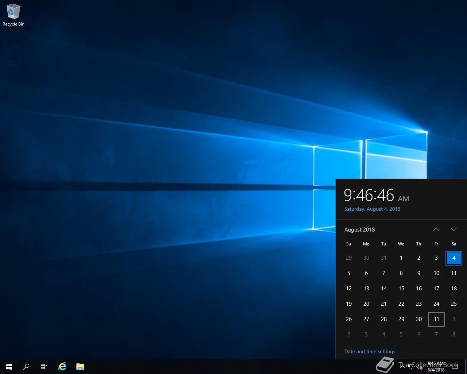Go to previous month with up chevron
The image size is (467, 374).
coord(436,229)
